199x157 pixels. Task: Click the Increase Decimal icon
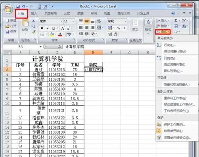(110, 34)
